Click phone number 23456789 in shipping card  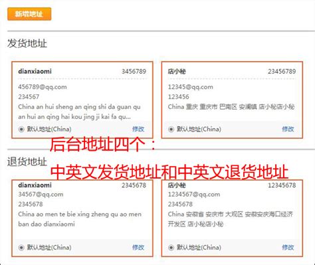(282, 71)
